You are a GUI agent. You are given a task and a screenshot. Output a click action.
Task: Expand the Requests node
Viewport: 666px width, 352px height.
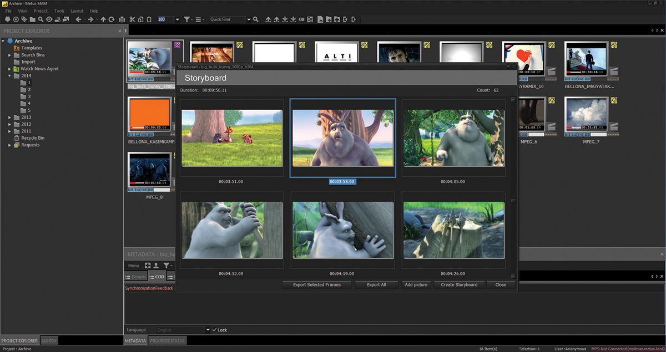click(10, 145)
